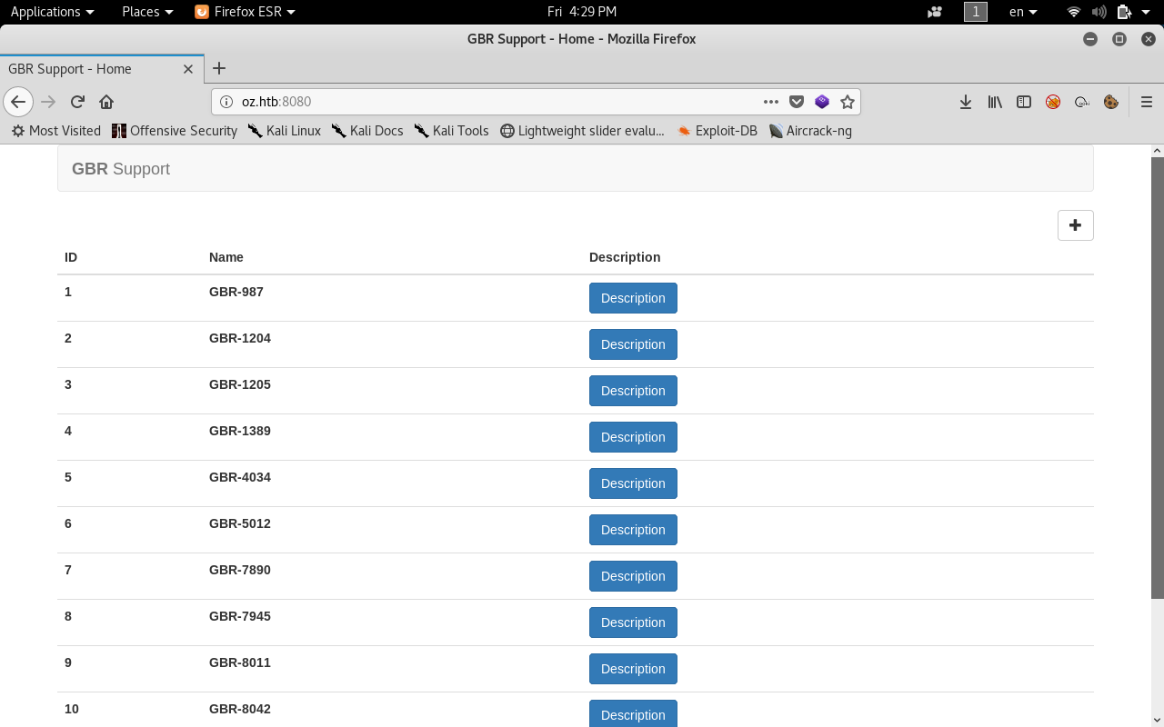Open the cookie manager extension icon
Image resolution: width=1164 pixels, height=727 pixels.
1110,102
